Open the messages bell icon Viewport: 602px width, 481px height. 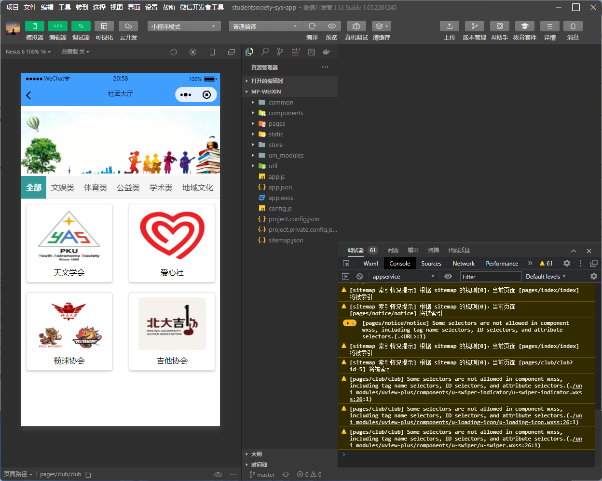pyautogui.click(x=573, y=26)
